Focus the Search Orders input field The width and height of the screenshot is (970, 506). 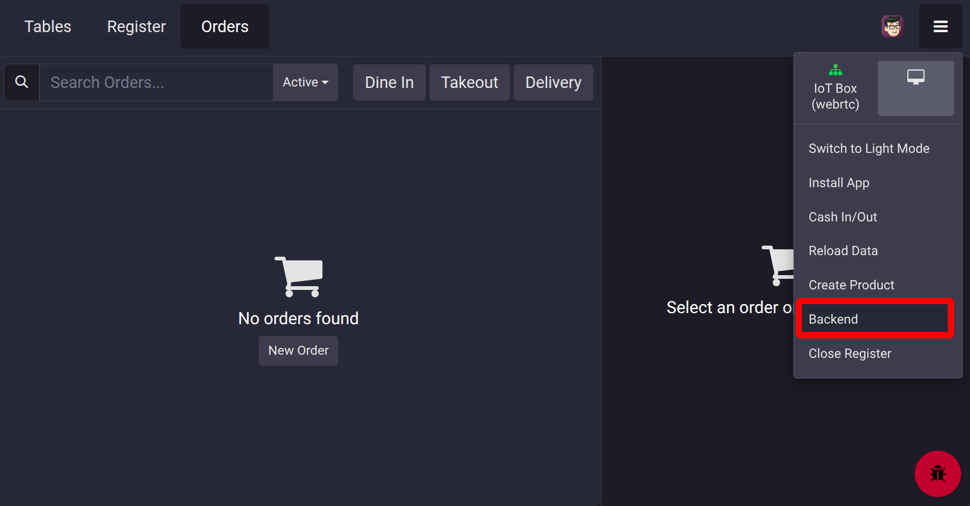156,82
